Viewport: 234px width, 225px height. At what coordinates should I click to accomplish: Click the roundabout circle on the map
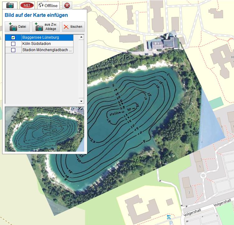(x=203, y=175)
